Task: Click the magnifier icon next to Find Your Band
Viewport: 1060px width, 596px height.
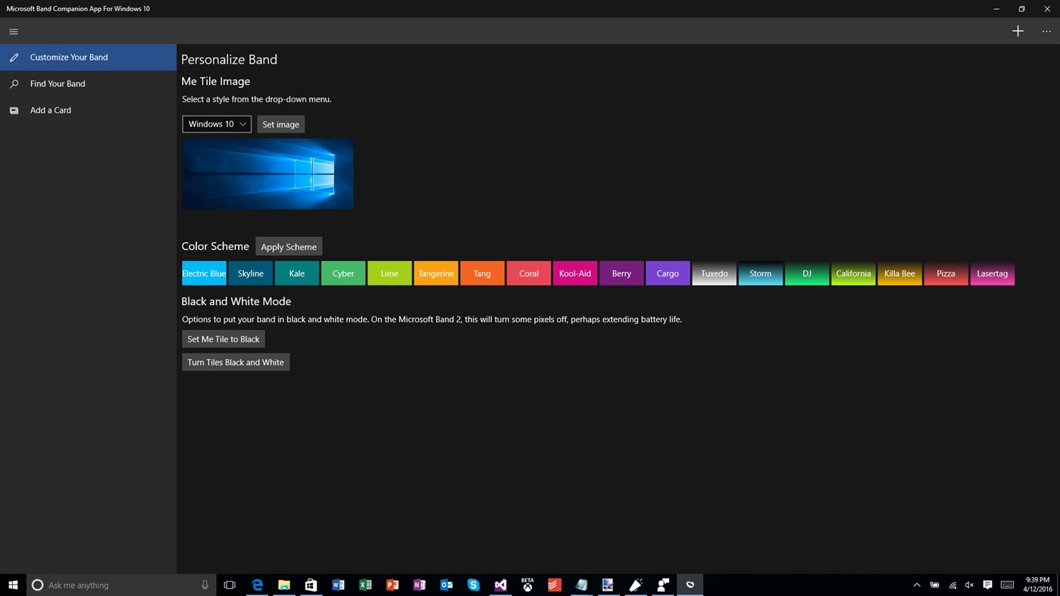Action: (x=14, y=83)
